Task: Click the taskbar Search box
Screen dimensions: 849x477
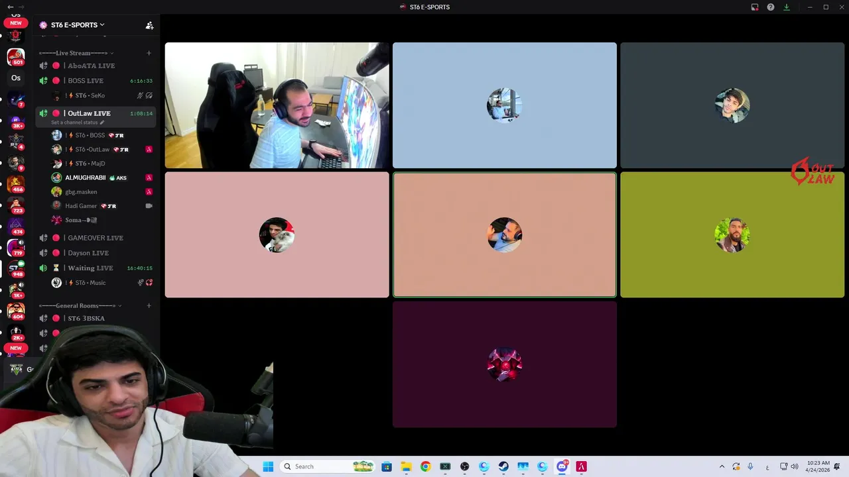Action: [x=326, y=466]
